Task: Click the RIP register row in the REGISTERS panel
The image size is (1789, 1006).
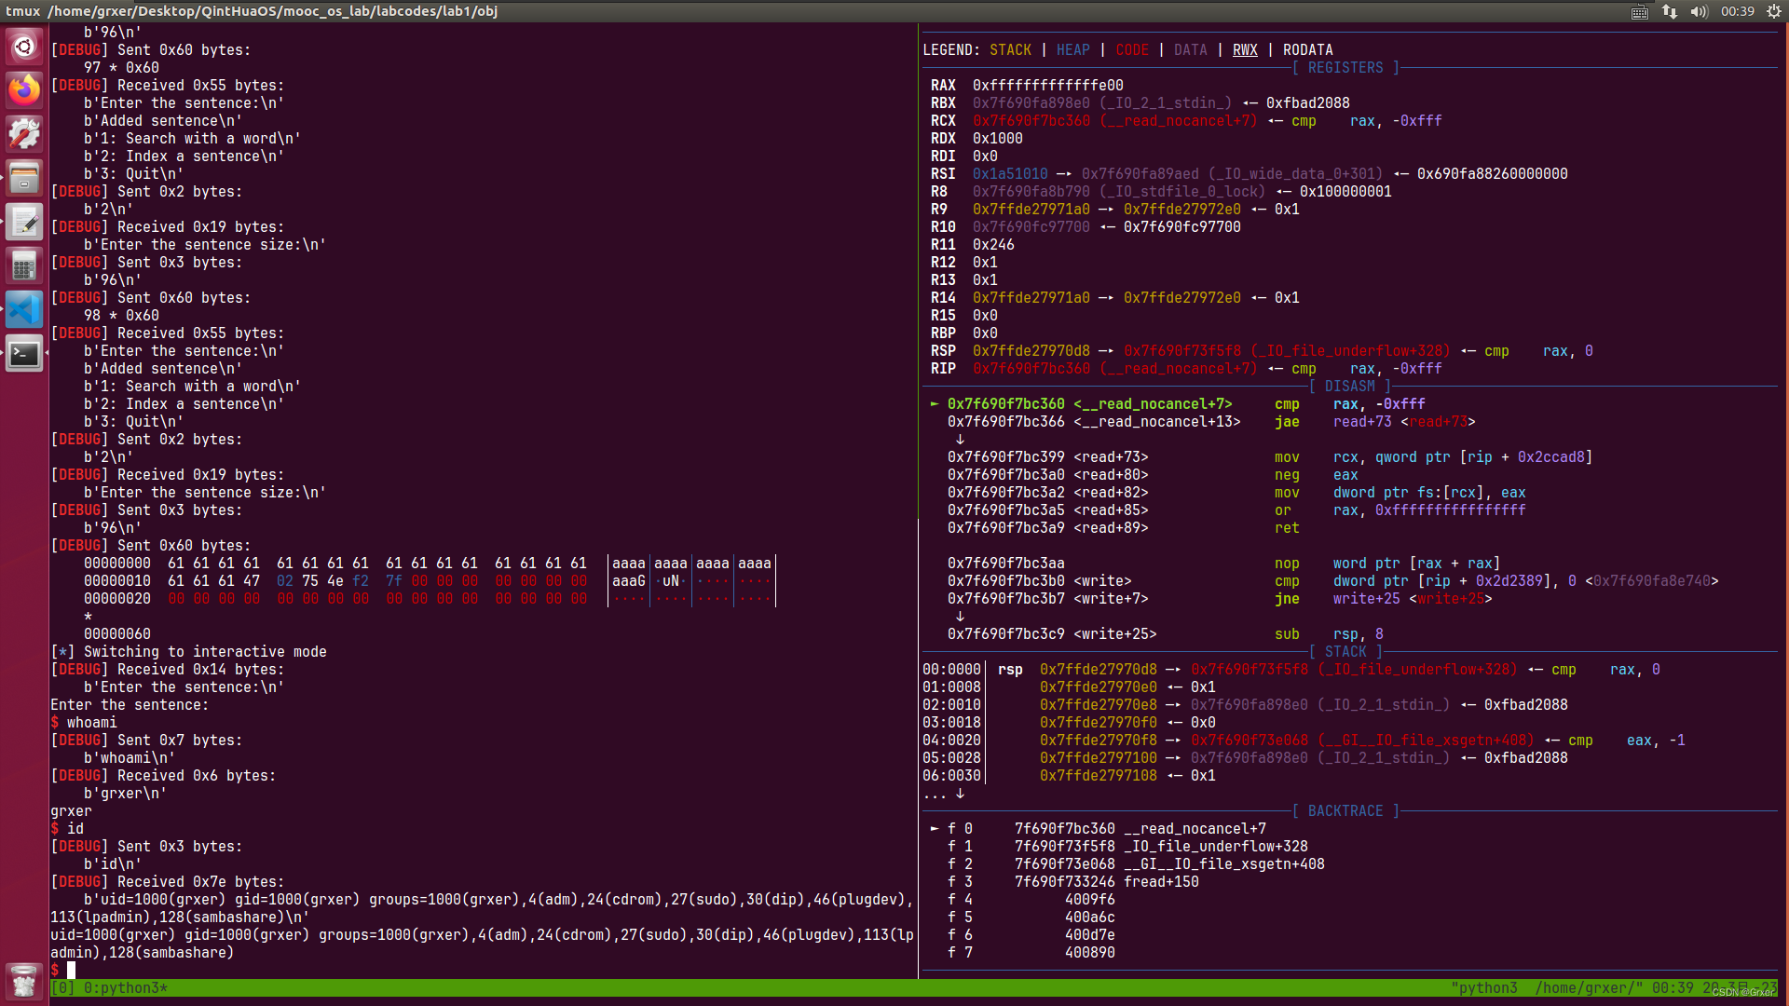Action: click(944, 368)
